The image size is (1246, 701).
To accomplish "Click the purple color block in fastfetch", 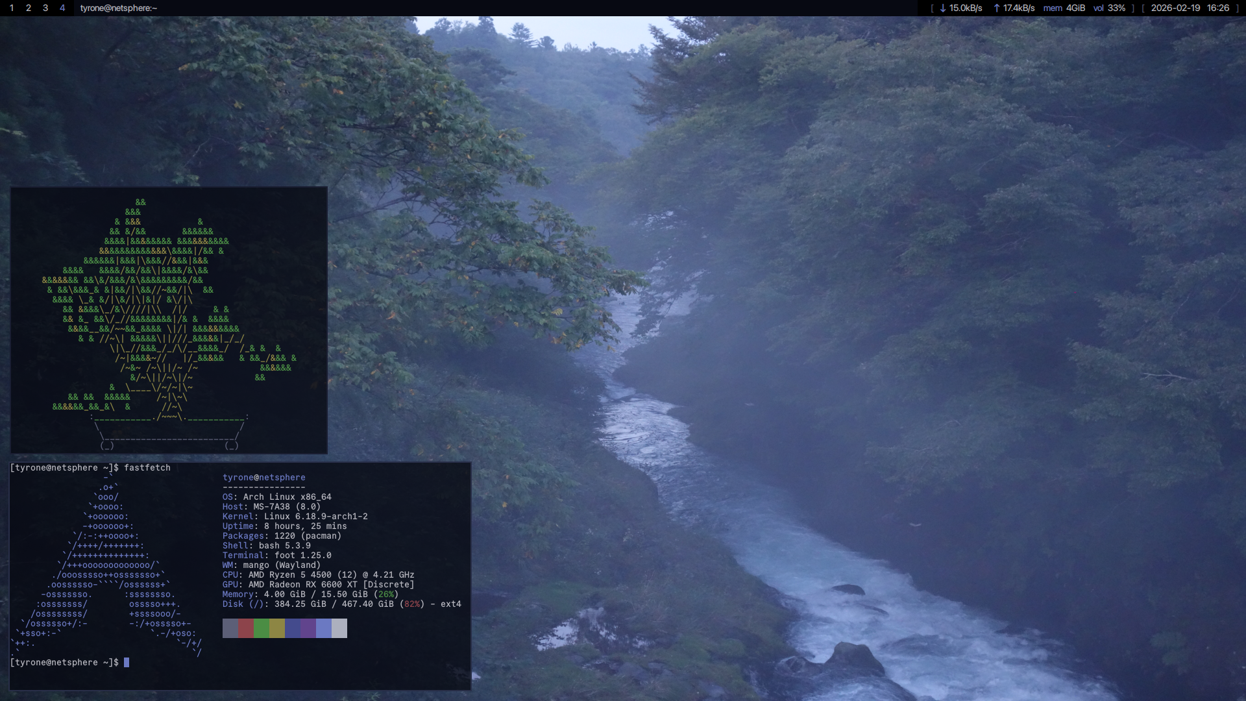I will [x=308, y=628].
